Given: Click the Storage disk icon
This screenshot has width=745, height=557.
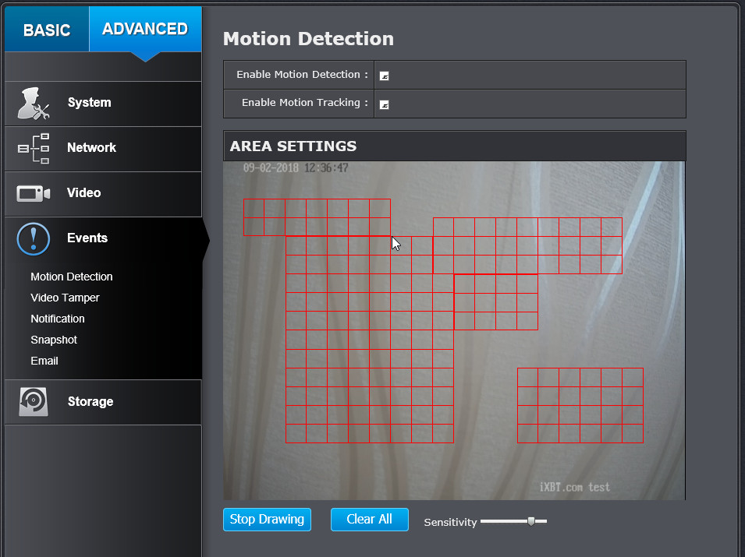Looking at the screenshot, I should pyautogui.click(x=34, y=402).
